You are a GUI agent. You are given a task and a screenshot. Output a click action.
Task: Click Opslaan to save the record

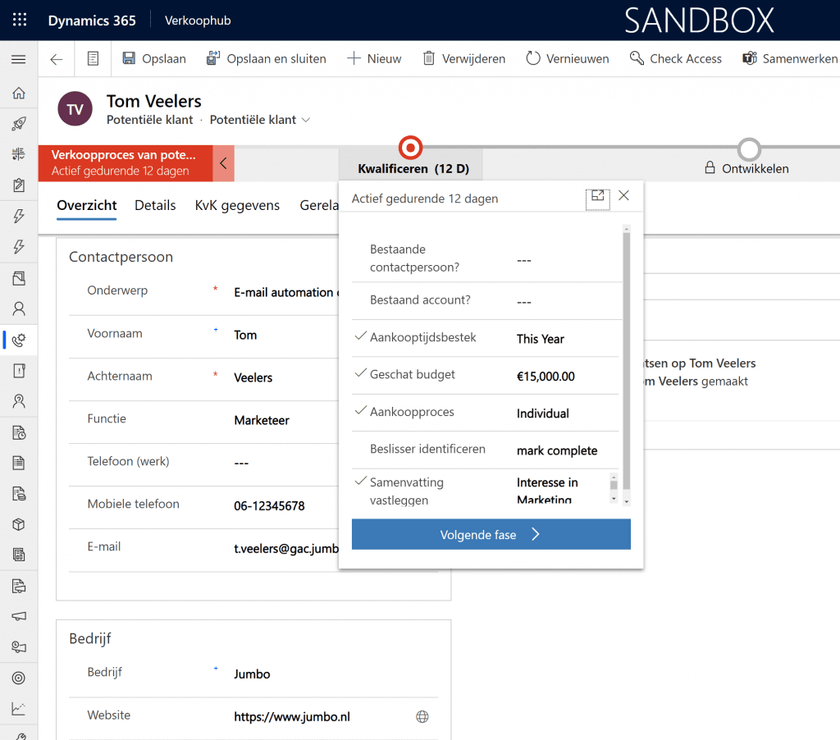(154, 58)
